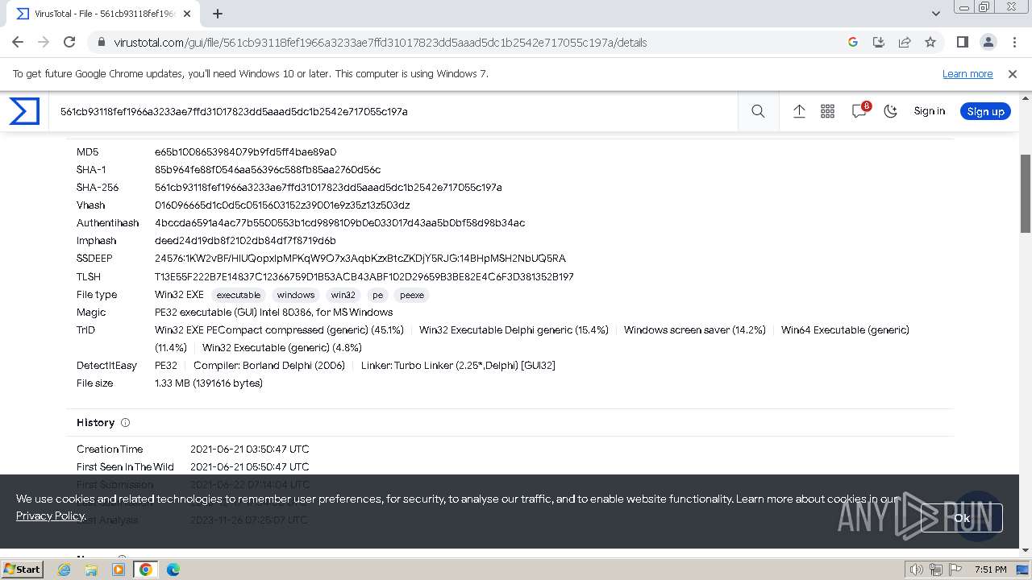Viewport: 1032px width, 580px height.
Task: Click the browser back arrow
Action: (18, 42)
